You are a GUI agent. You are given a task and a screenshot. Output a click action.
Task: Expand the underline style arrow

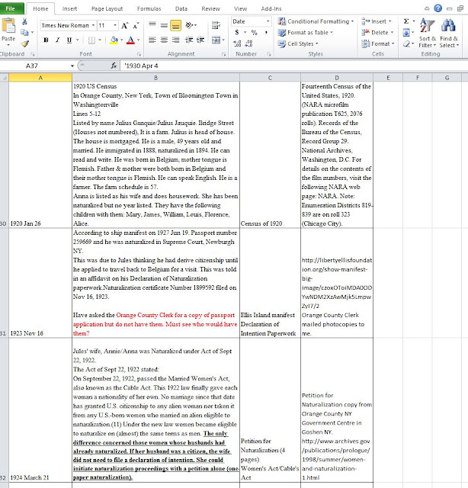pyautogui.click(x=77, y=40)
